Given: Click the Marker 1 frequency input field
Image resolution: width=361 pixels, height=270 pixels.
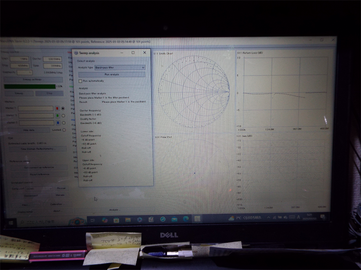Looking at the screenshot, I should coord(36,109).
